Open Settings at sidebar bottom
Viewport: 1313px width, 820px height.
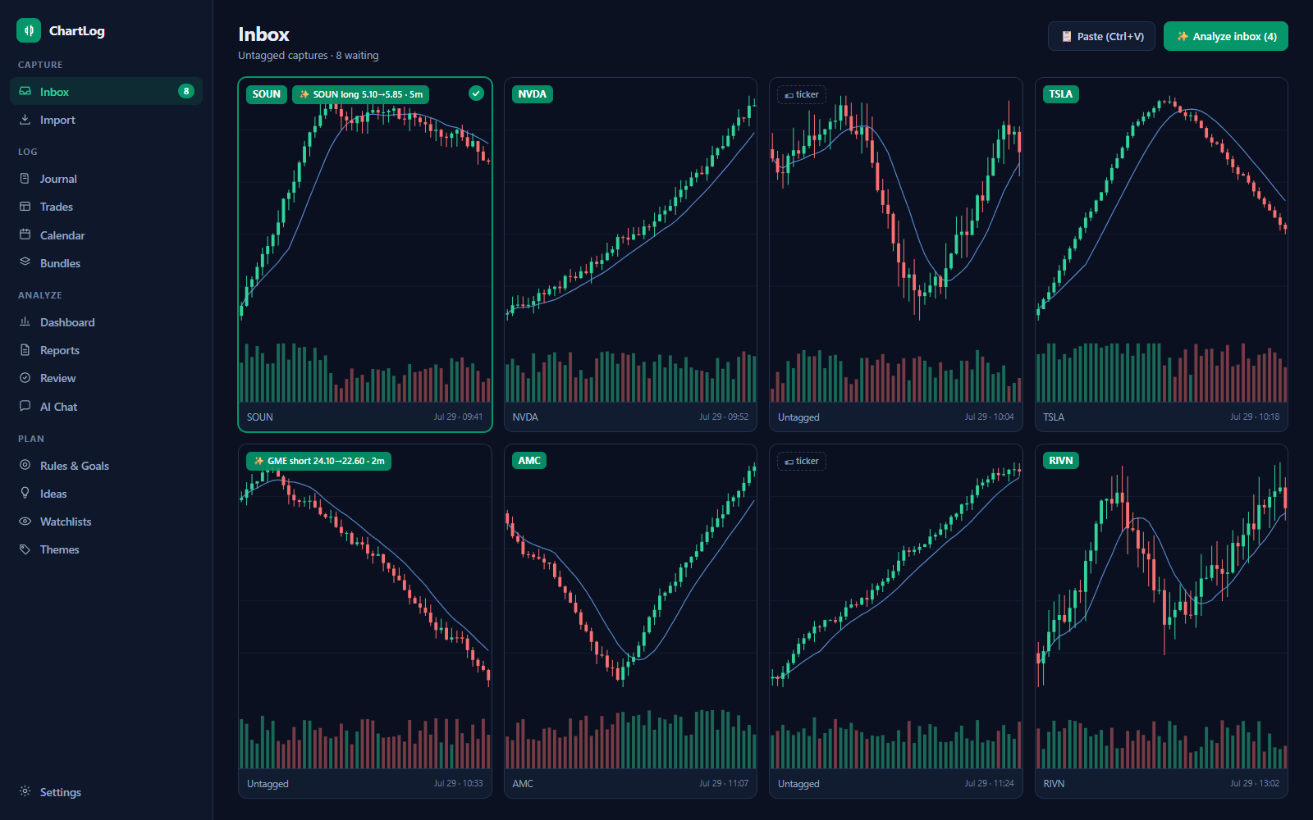pos(106,791)
